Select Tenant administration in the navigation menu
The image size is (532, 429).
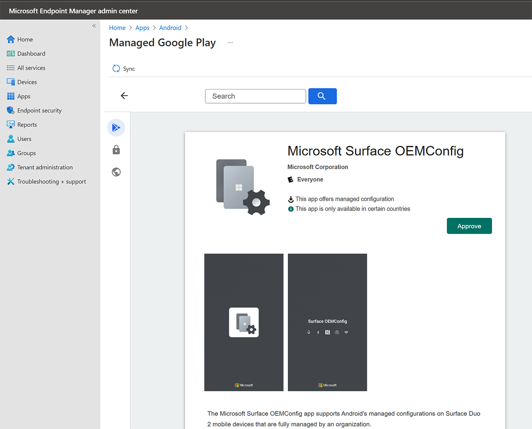[45, 167]
